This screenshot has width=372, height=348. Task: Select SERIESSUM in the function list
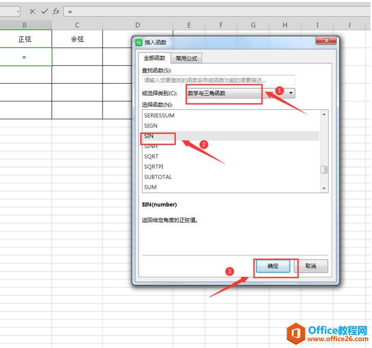point(231,115)
